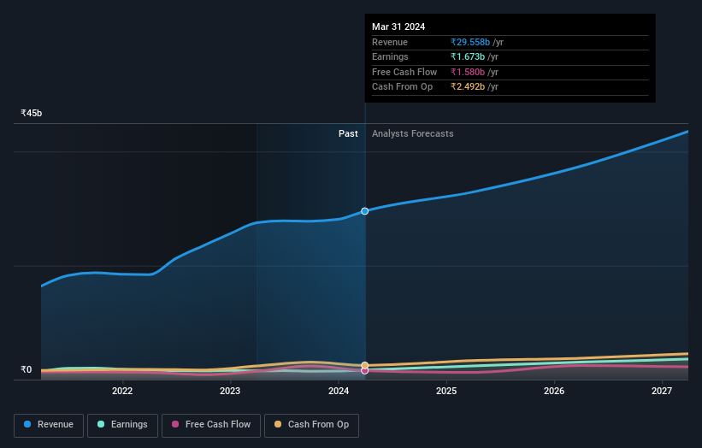Click the 2026 x-axis label

554,392
